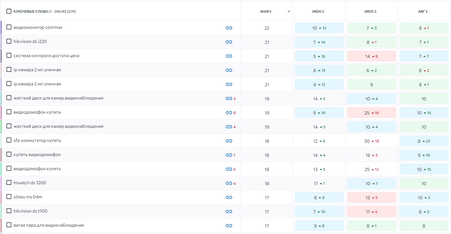Open keyword hikvision ds i220
This screenshot has height=234, width=451.
pos(30,42)
